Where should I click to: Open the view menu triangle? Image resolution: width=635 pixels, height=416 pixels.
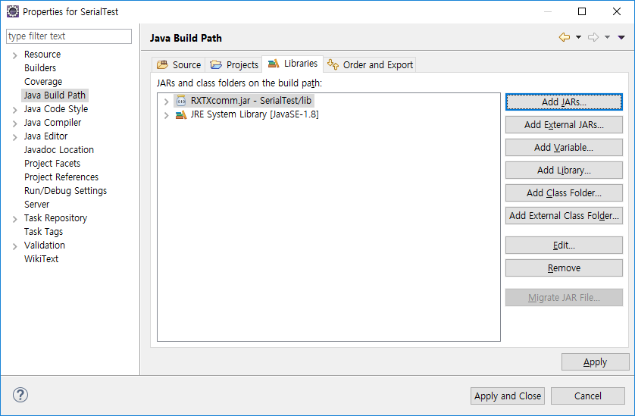click(x=621, y=37)
